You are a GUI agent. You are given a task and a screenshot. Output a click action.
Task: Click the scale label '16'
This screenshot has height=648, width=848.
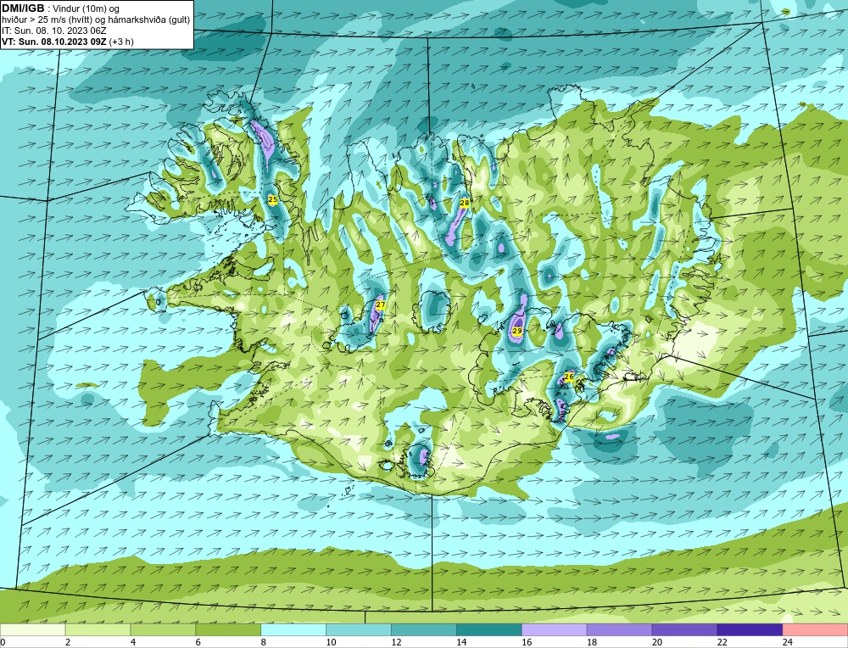click(x=527, y=642)
